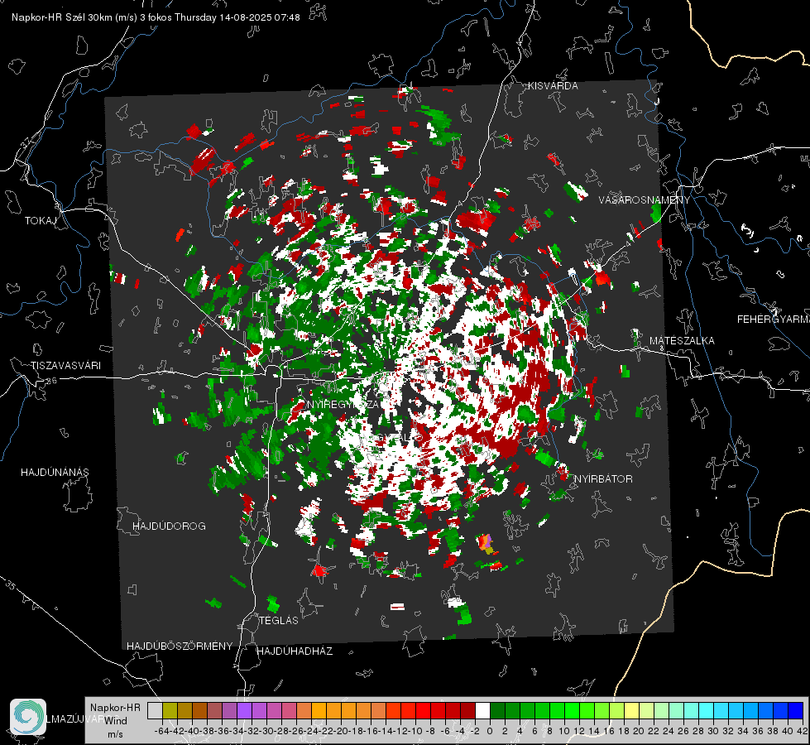This screenshot has height=745, width=810.
Task: Select the TÉGLÁS city label
Action: coord(279,621)
